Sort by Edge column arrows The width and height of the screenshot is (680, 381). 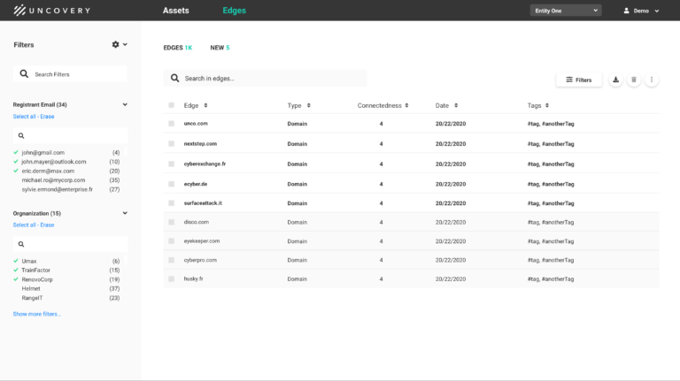[205, 105]
